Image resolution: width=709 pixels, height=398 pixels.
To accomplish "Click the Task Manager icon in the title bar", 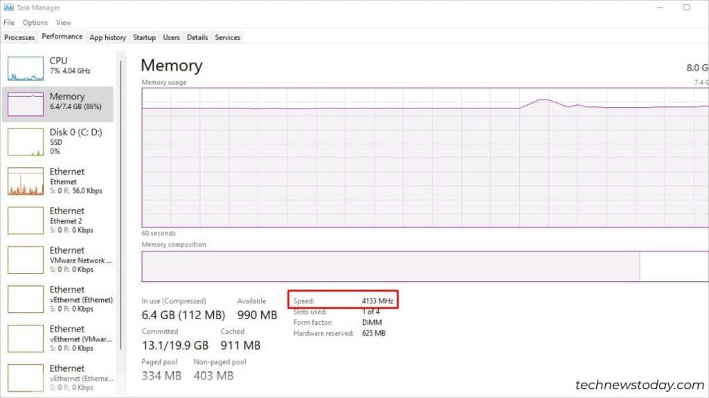I will [x=10, y=7].
